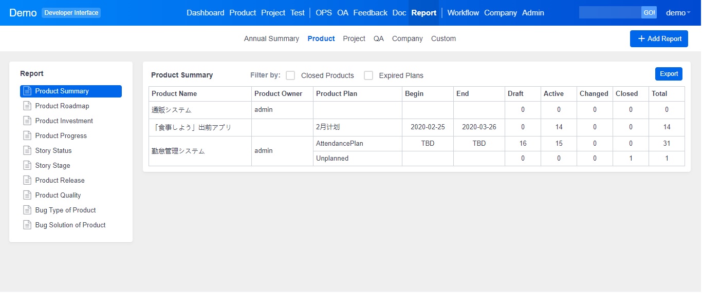Export the Product Summary table
This screenshot has width=702, height=293.
coord(669,74)
